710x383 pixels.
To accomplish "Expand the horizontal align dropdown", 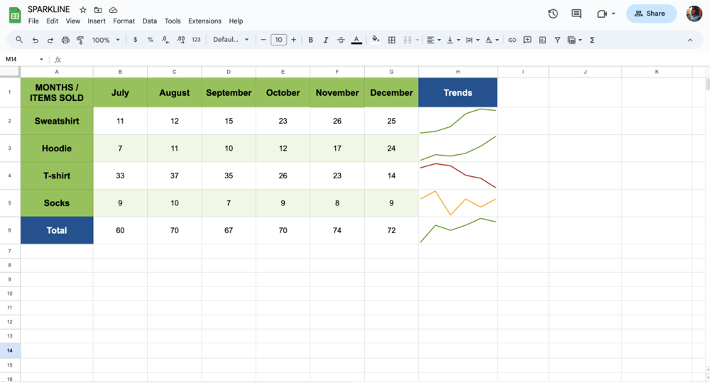I will [x=433, y=41].
